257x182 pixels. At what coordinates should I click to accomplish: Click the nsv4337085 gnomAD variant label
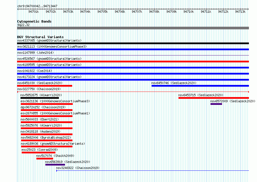click(x=49, y=40)
